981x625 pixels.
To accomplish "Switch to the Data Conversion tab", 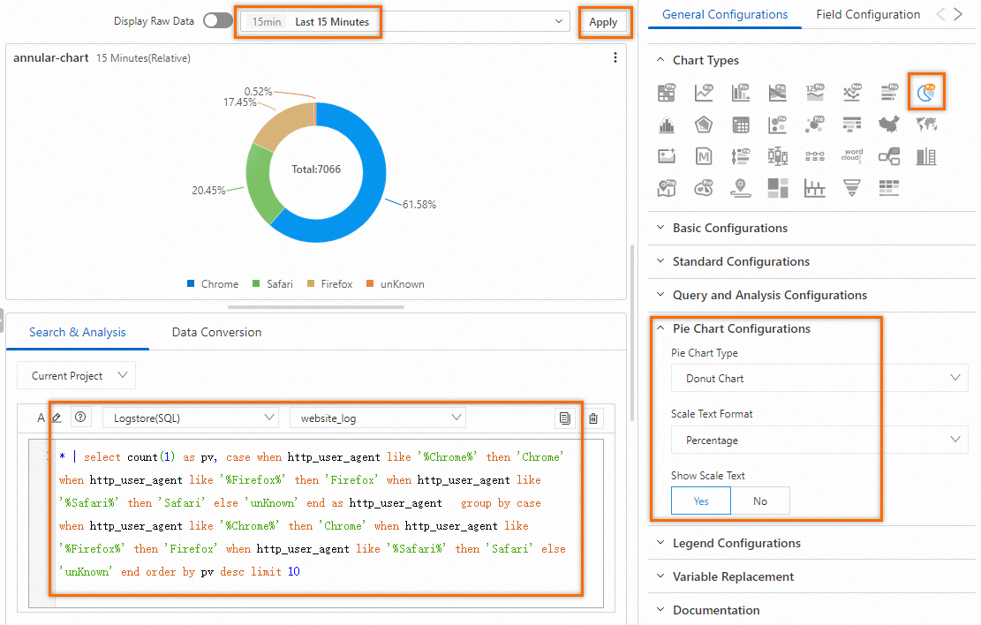I will (216, 332).
